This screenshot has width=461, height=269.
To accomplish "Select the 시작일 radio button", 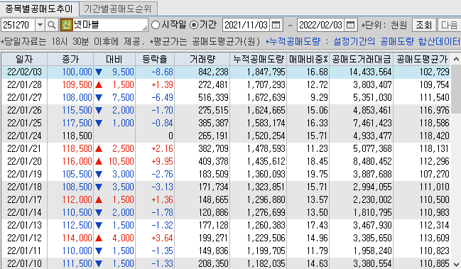I will coord(156,25).
